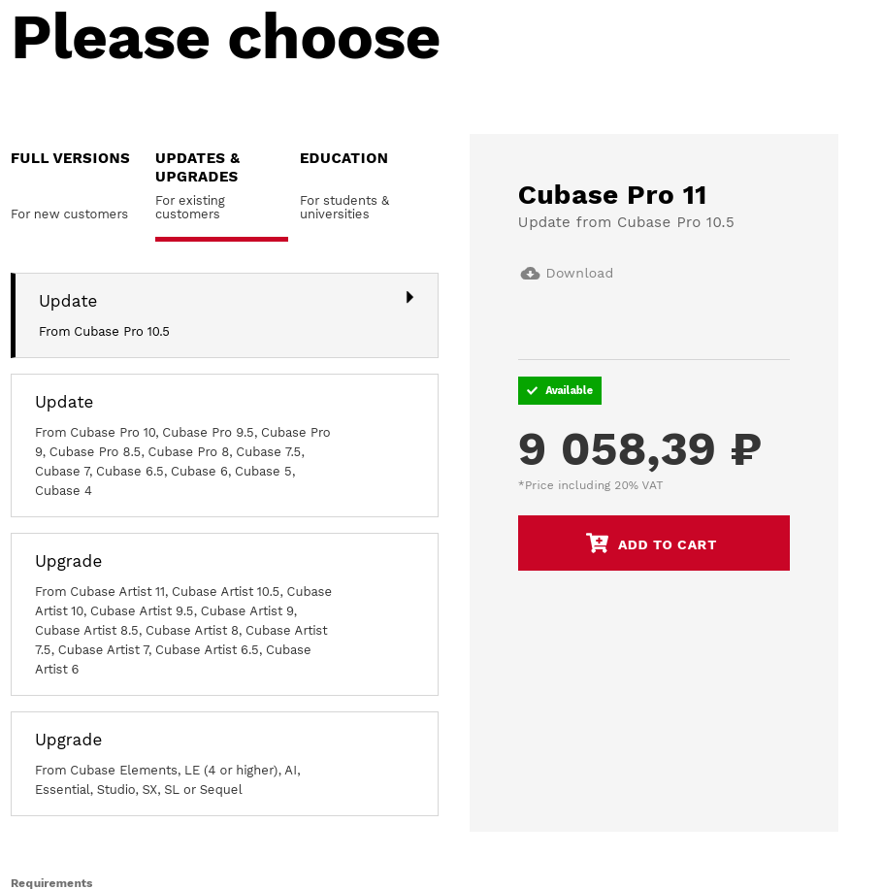
Task: Click the cloud download icon
Action: [x=530, y=274]
